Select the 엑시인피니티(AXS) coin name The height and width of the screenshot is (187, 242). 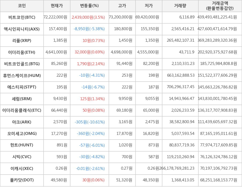[x=22, y=29]
